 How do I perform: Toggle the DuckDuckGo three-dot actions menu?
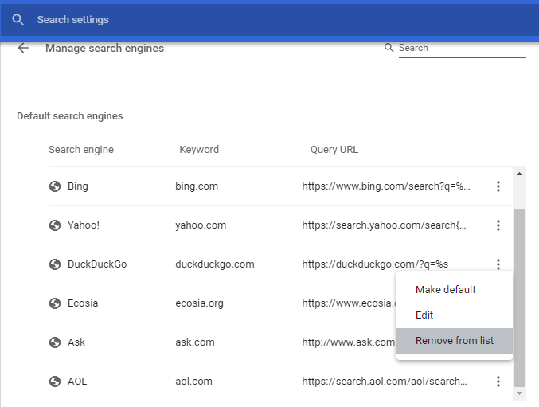point(498,264)
